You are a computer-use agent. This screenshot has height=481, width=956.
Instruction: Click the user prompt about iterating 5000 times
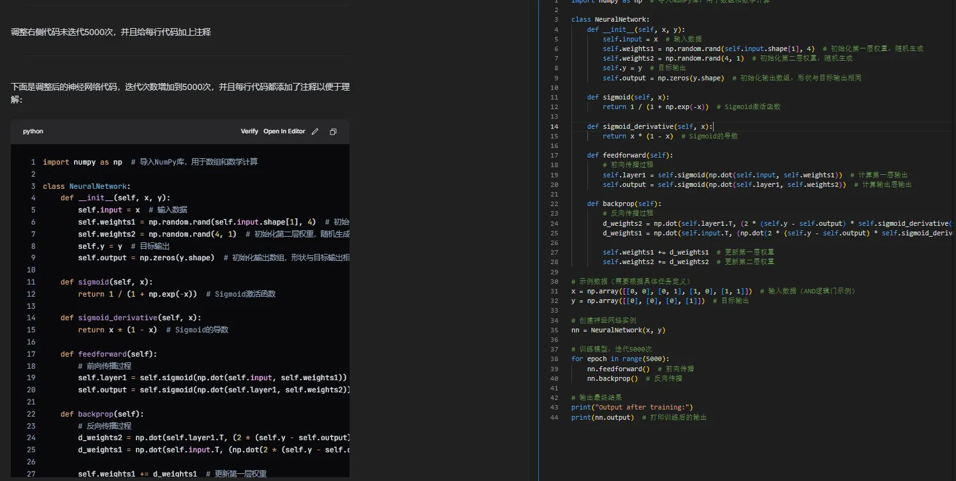point(110,32)
